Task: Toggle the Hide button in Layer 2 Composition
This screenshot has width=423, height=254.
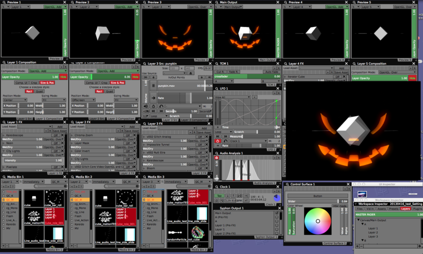Action: [x=135, y=77]
